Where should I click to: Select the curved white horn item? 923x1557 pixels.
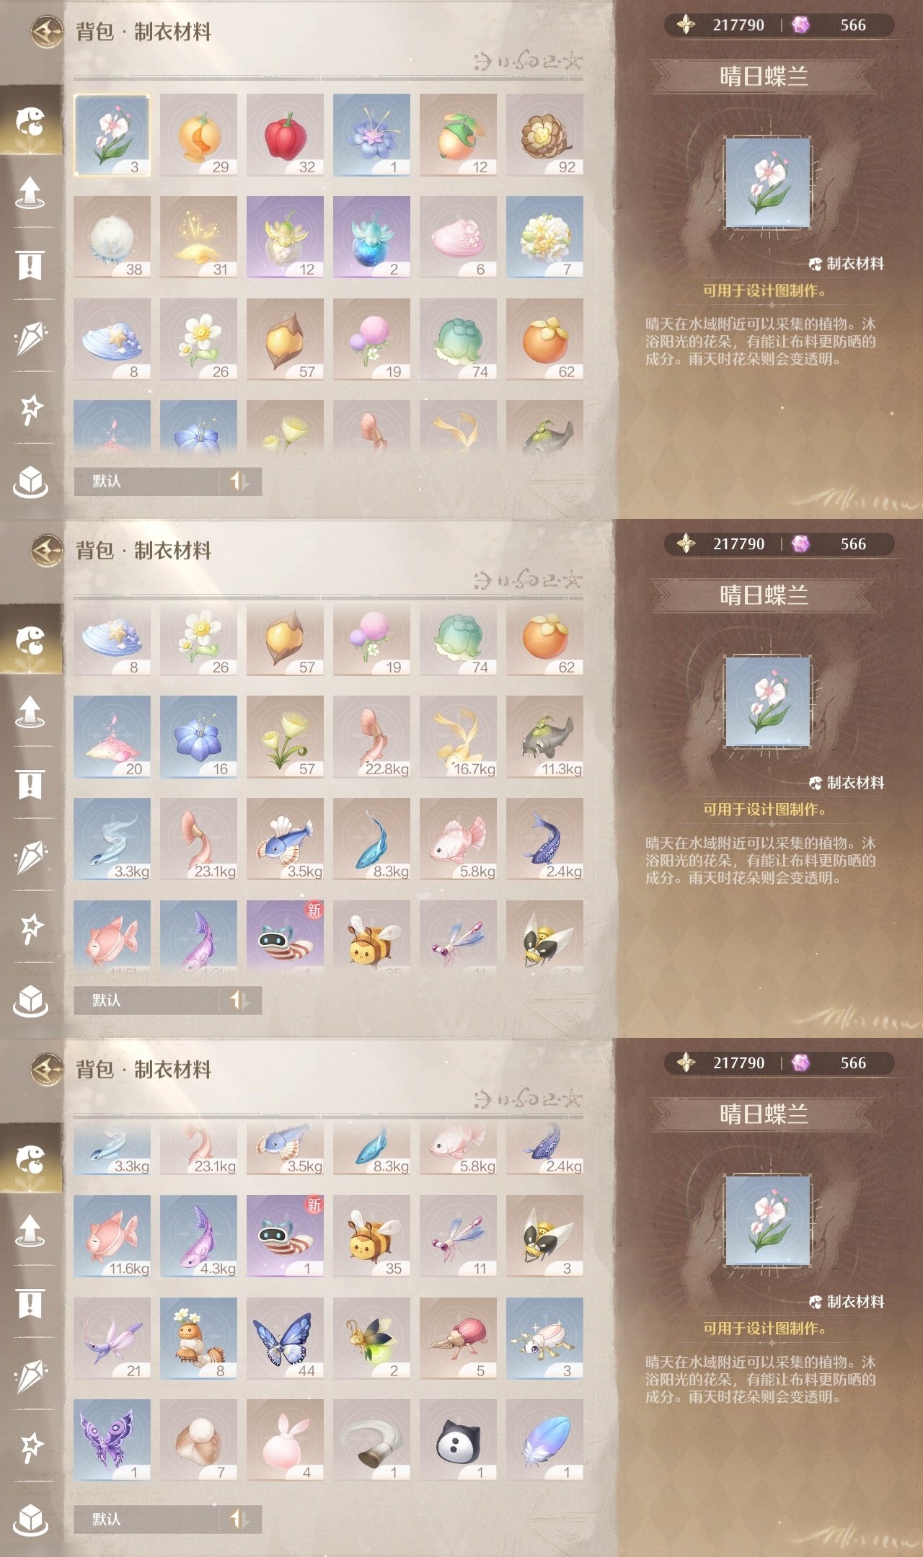pos(371,1440)
